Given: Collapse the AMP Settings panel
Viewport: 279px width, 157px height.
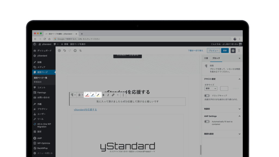Looking at the screenshot, I should click(x=222, y=116).
